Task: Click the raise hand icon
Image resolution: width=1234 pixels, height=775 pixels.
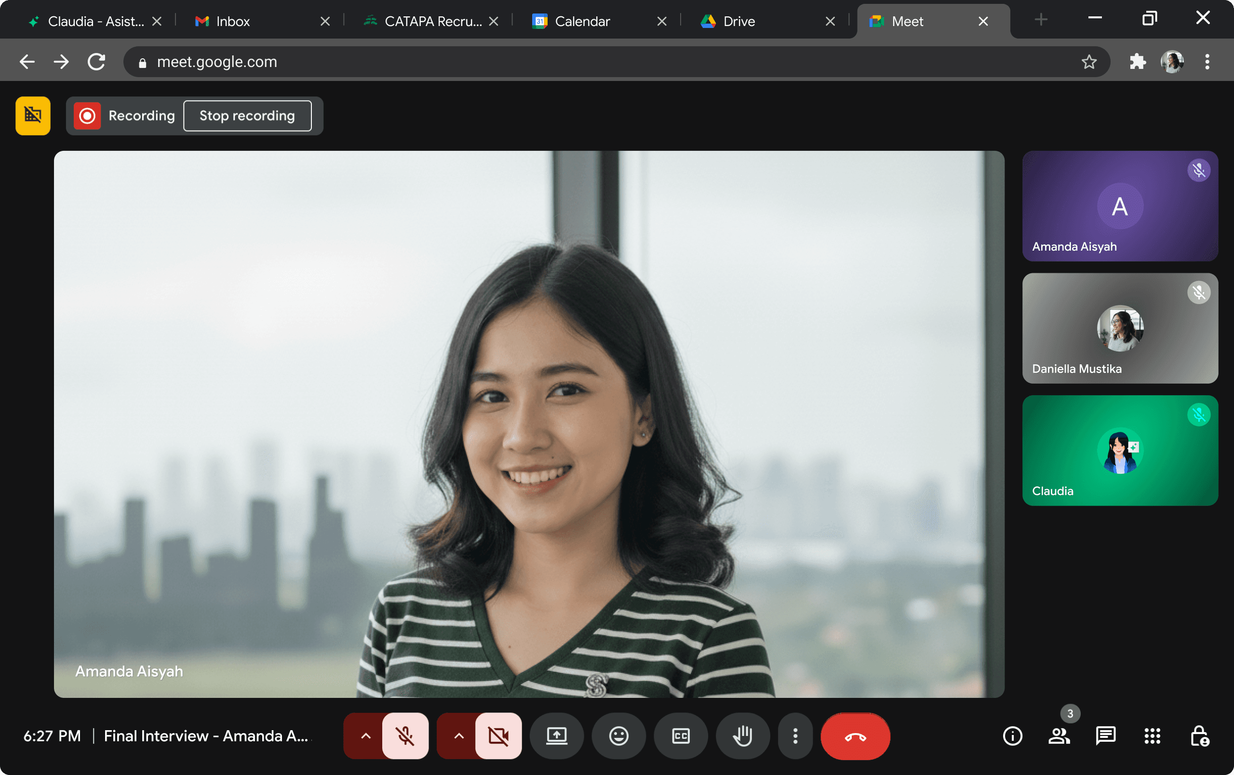Action: (x=742, y=736)
